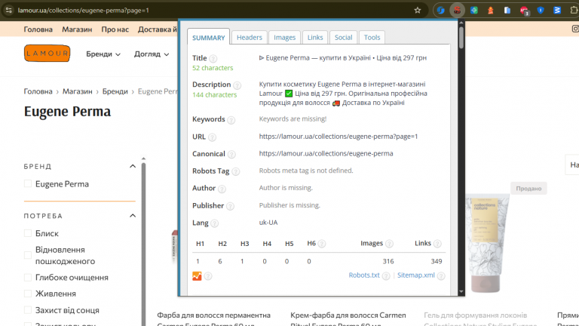Go to Головна in top navigation
579x326 pixels.
coord(38,29)
